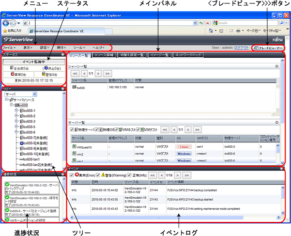
Task: Open the ブレードビューア>> button
Action: pos(268,48)
